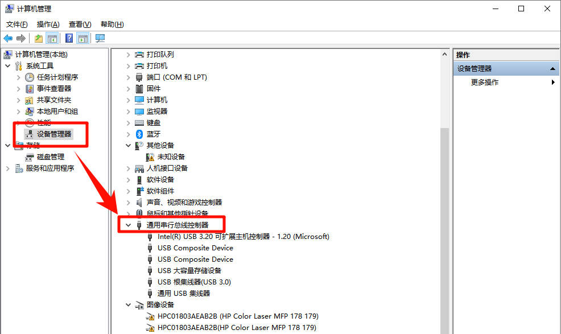Select the 计算机管理(本地) root node

(x=41, y=55)
